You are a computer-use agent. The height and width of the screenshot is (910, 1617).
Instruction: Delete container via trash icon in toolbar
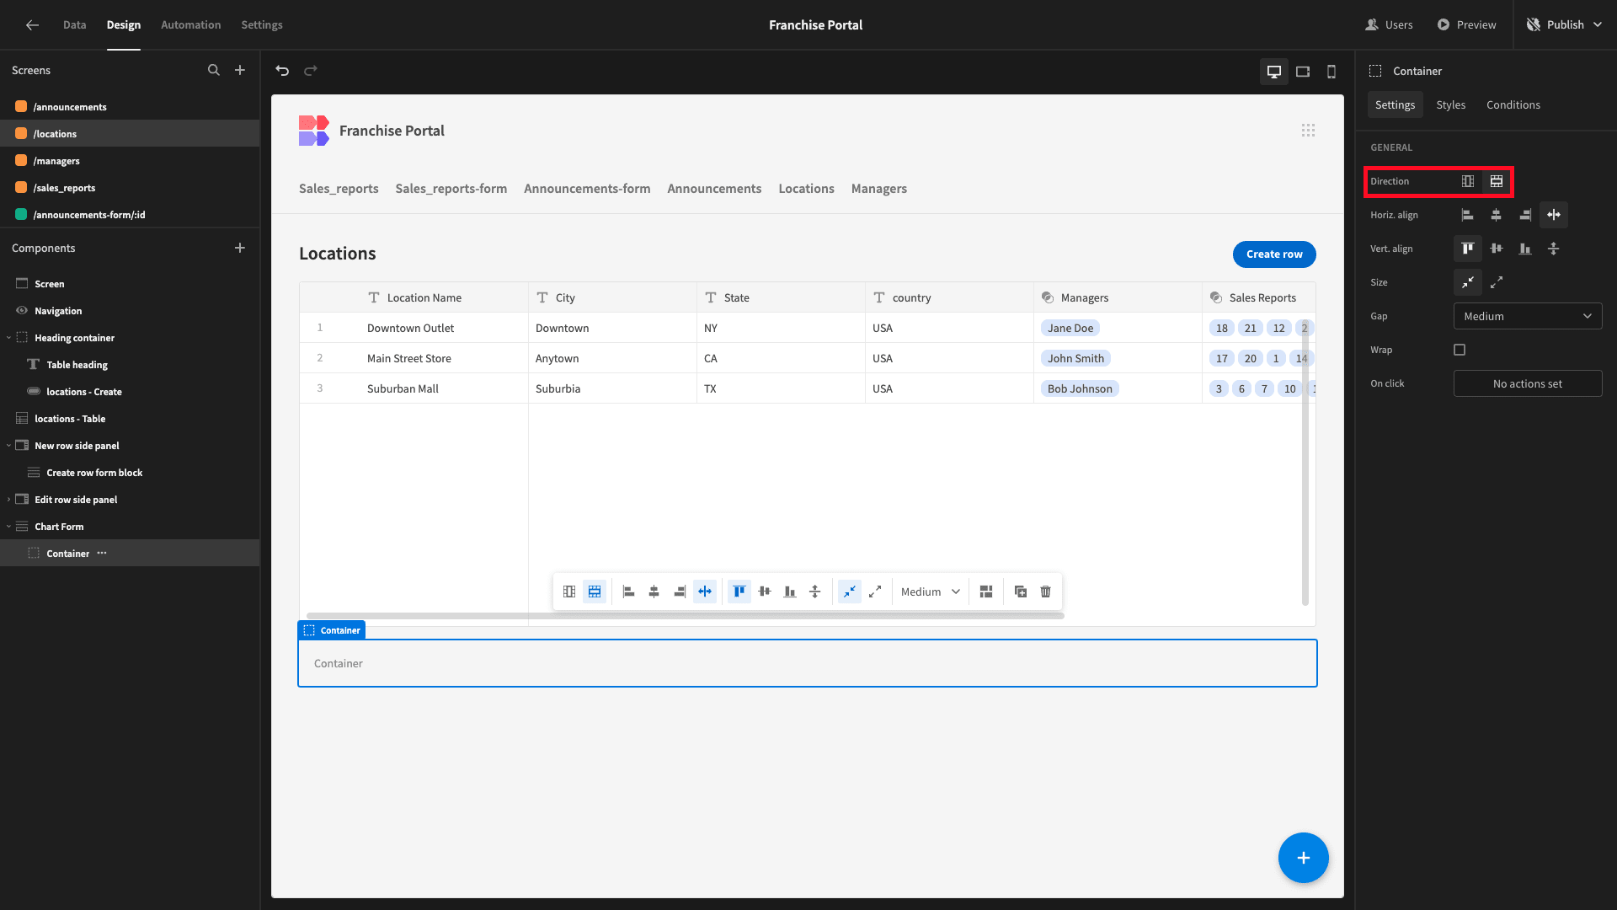point(1046,591)
